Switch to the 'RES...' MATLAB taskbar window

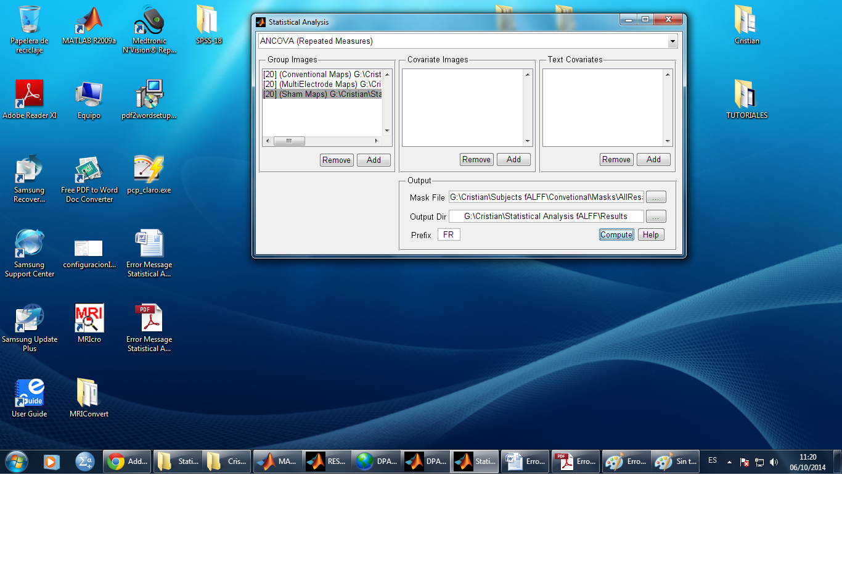coord(327,461)
